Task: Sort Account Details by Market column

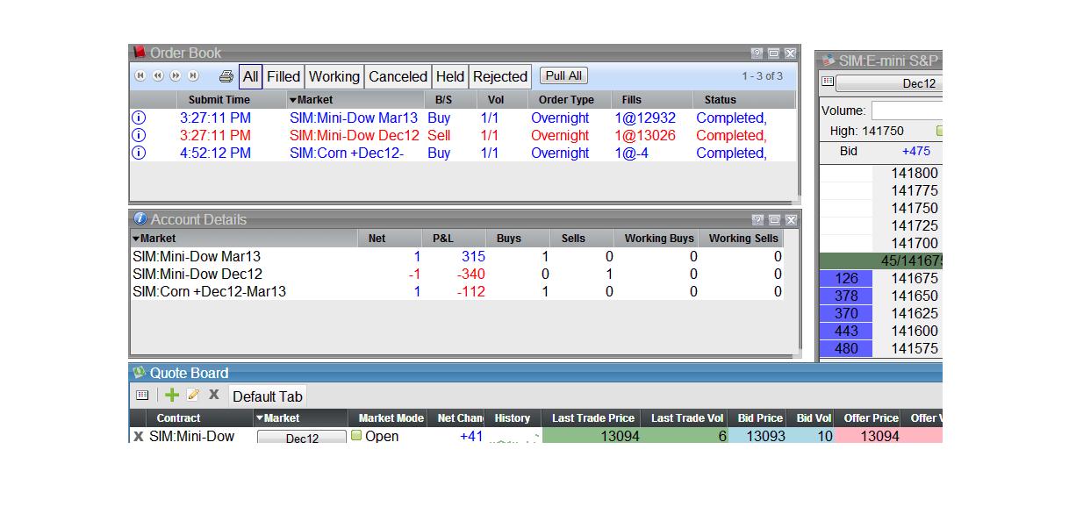Action: pyautogui.click(x=243, y=239)
